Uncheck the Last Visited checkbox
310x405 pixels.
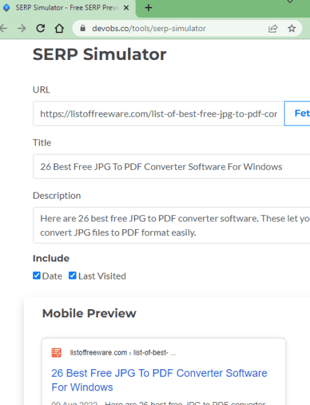(x=72, y=275)
